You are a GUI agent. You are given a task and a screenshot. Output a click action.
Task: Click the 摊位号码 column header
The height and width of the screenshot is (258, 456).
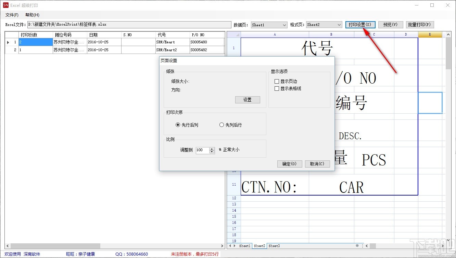70,35
